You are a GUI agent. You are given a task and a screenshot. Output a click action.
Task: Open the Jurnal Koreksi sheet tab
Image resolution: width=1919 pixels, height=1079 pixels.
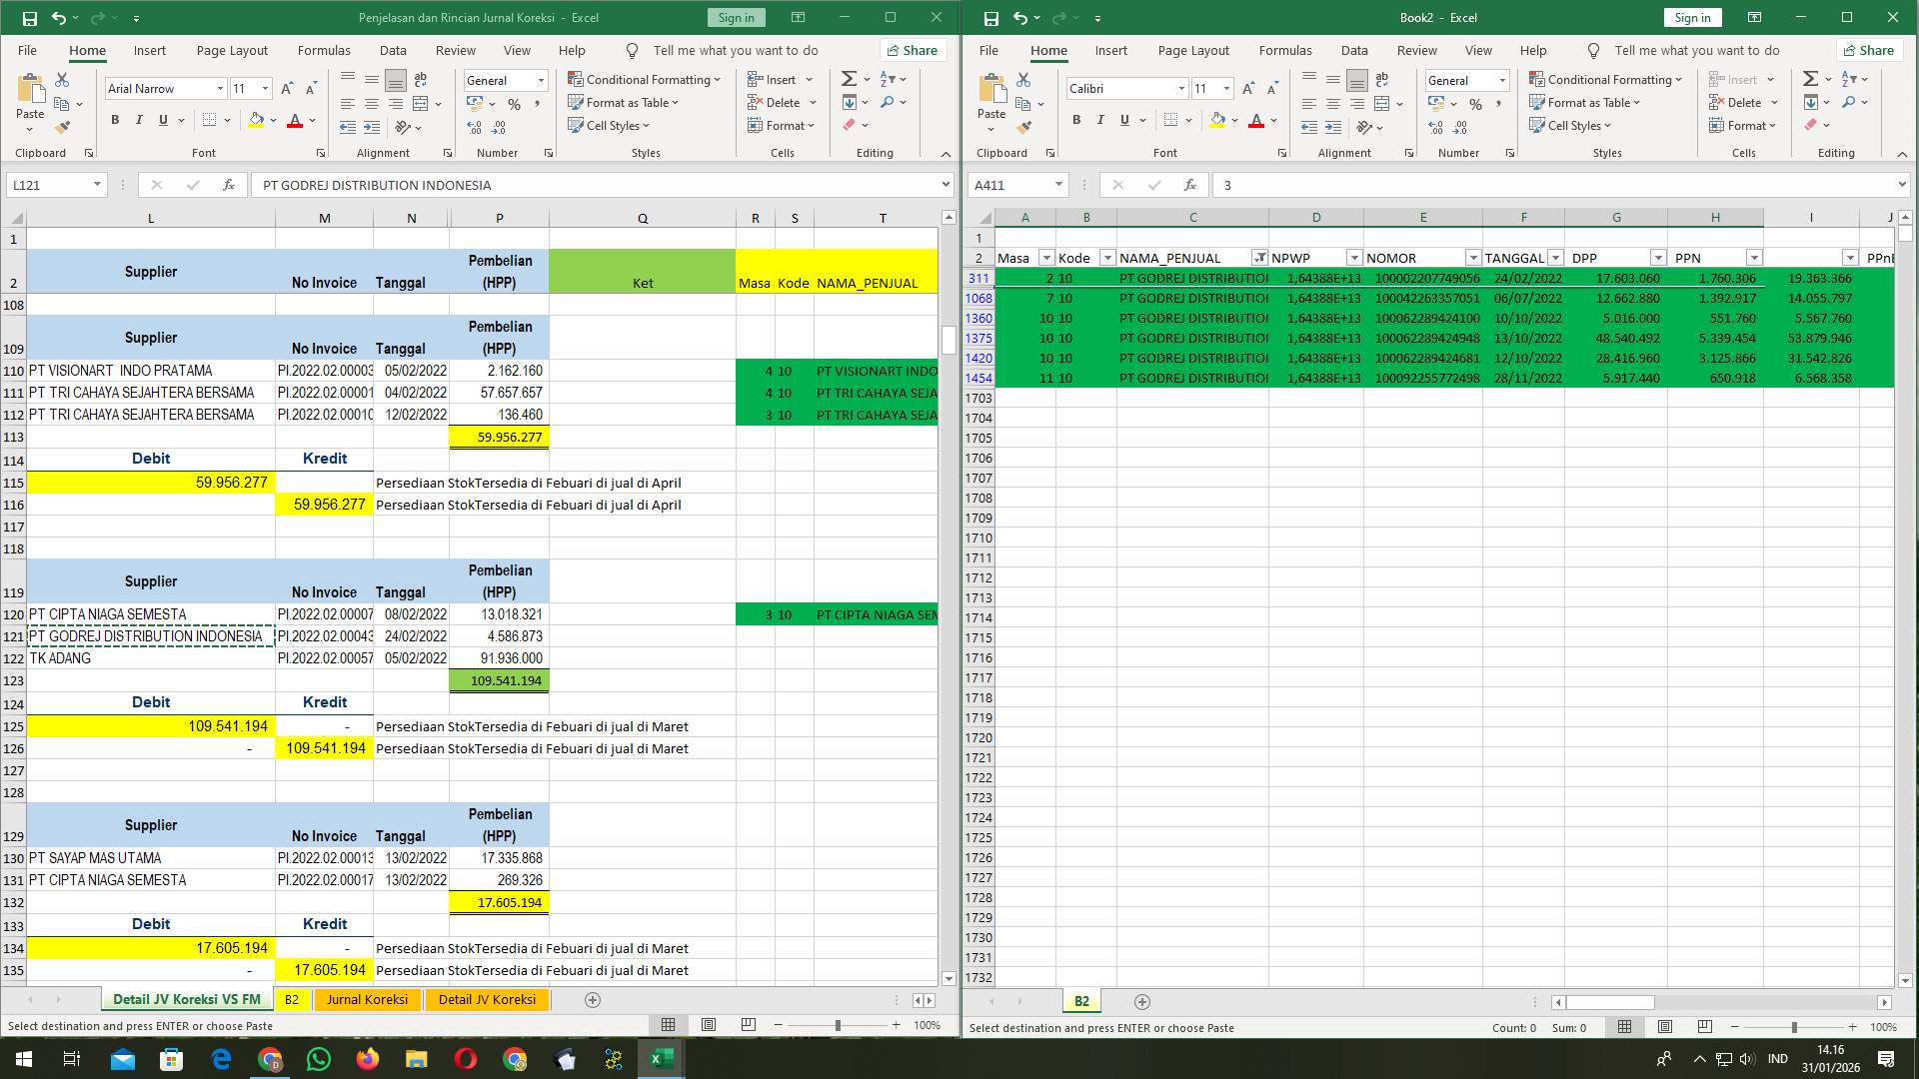pyautogui.click(x=368, y=999)
